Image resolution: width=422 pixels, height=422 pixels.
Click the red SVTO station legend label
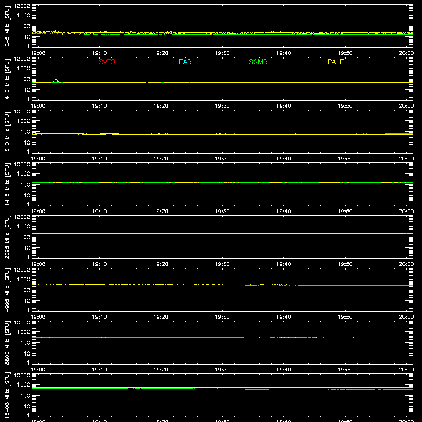point(107,62)
